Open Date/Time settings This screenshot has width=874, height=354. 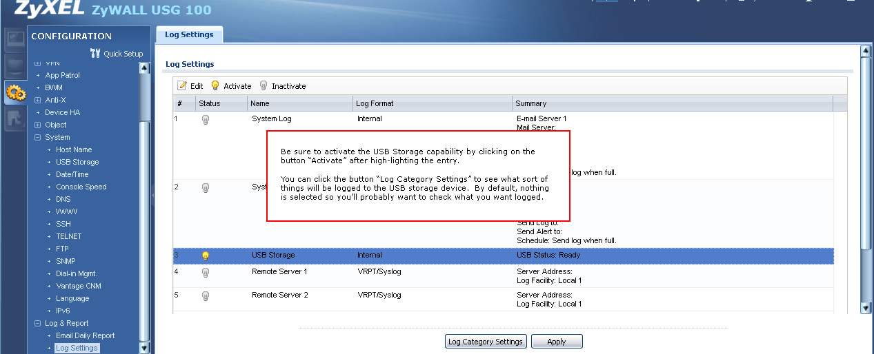pyautogui.click(x=72, y=174)
